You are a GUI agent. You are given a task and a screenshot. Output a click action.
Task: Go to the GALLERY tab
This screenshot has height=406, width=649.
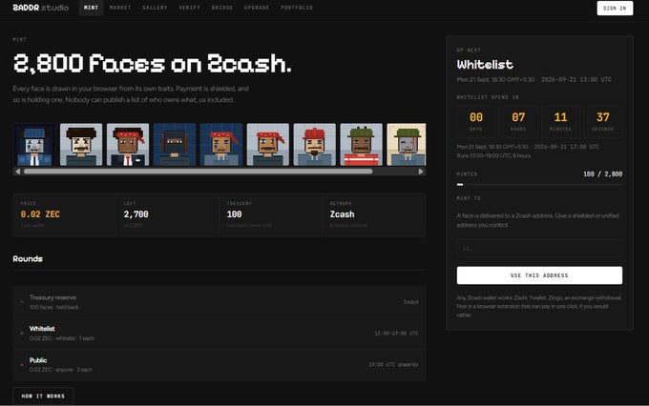coord(155,8)
